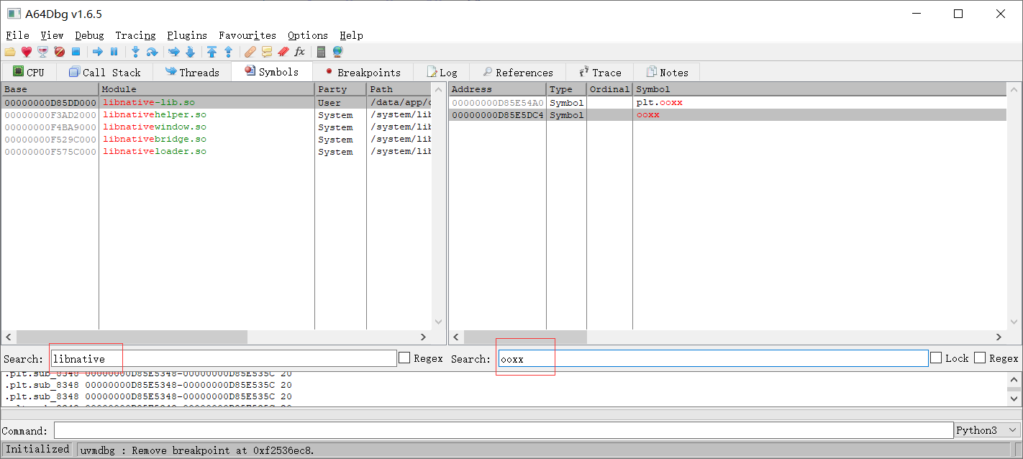Open the File menu
1023x459 pixels.
click(x=17, y=35)
